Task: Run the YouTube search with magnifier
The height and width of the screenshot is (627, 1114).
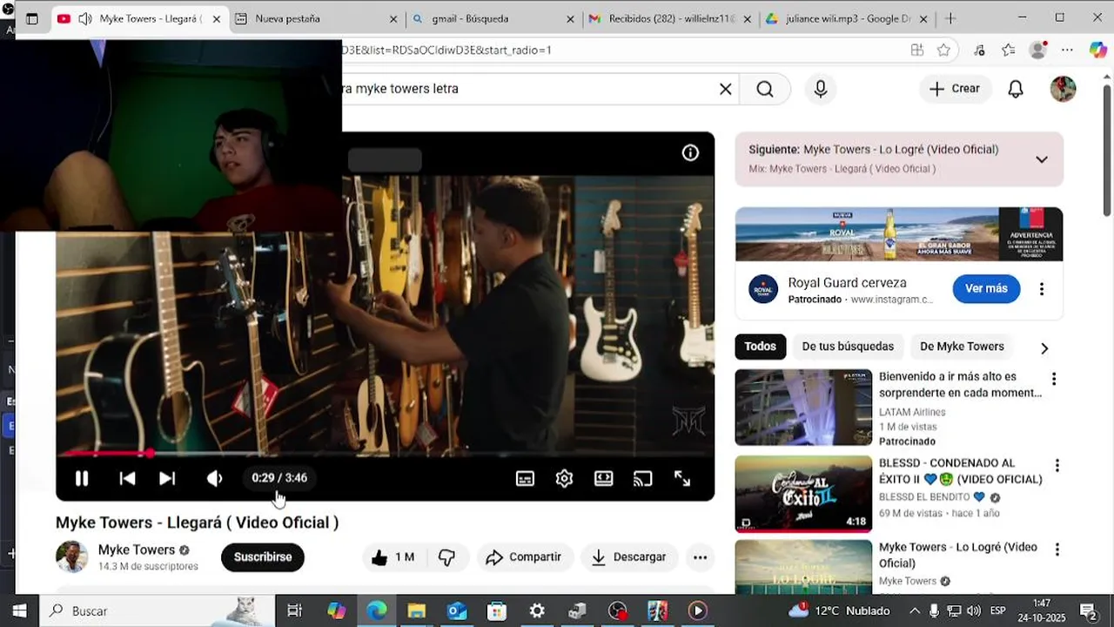Action: click(x=765, y=89)
